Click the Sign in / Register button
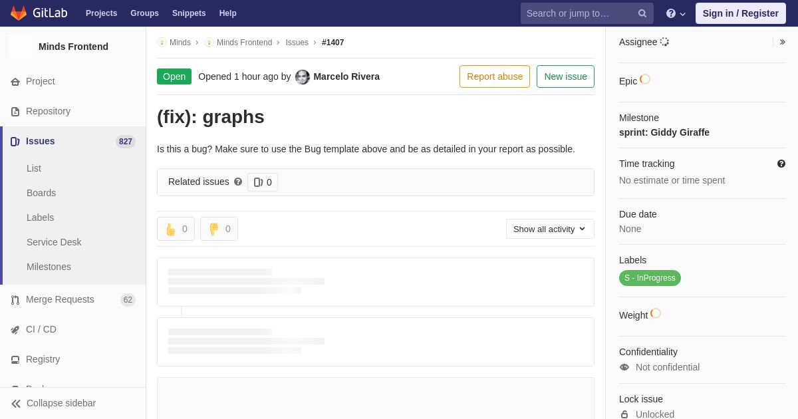Image resolution: width=798 pixels, height=419 pixels. coord(741,13)
